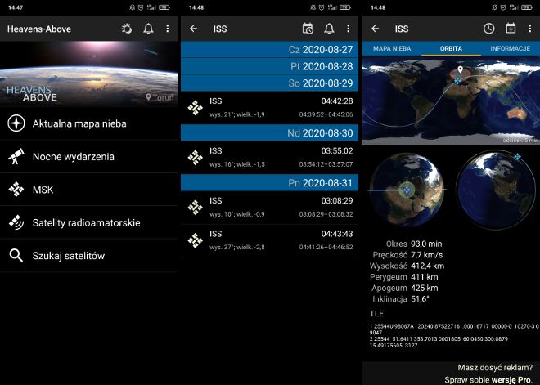Open calendar-clock icon in ISS passes header
The width and height of the screenshot is (540, 385).
pyautogui.click(x=308, y=29)
